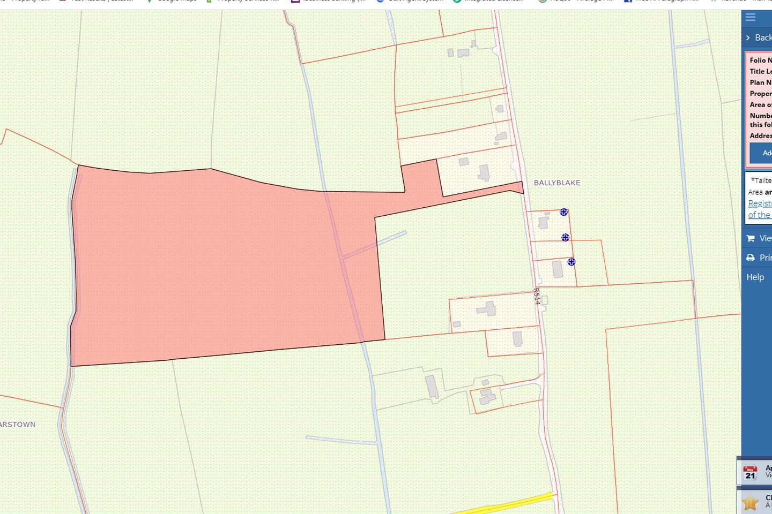This screenshot has height=514, width=772.
Task: Open the Business Banking bookmark
Action: coord(327,1)
